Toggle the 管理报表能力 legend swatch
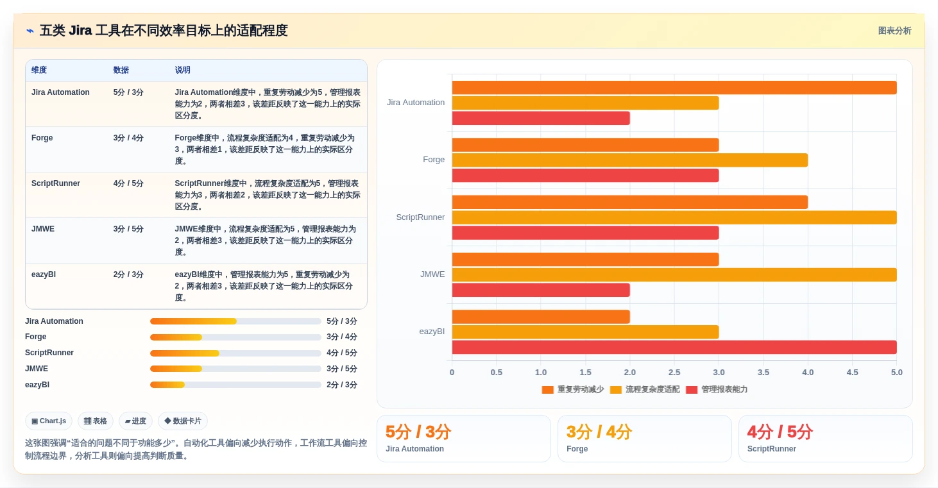This screenshot has height=488, width=938. pos(691,389)
